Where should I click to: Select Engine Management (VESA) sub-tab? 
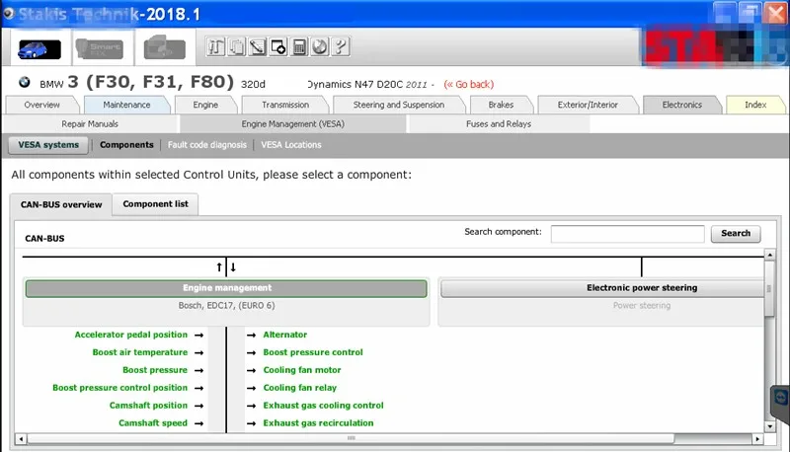[x=292, y=123]
